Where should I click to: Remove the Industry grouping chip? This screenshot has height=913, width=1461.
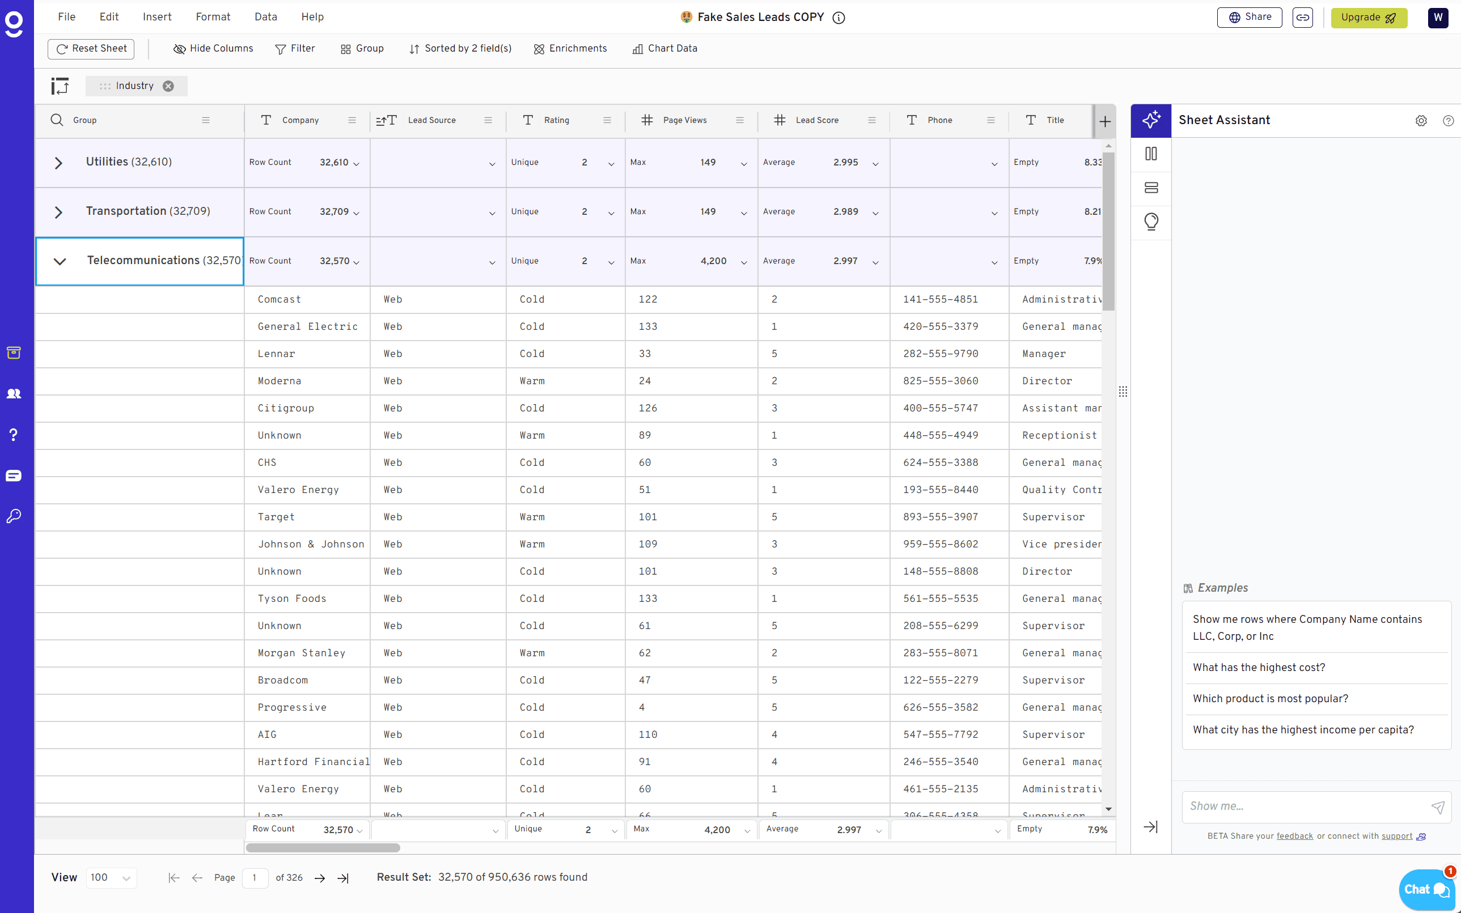click(x=168, y=86)
